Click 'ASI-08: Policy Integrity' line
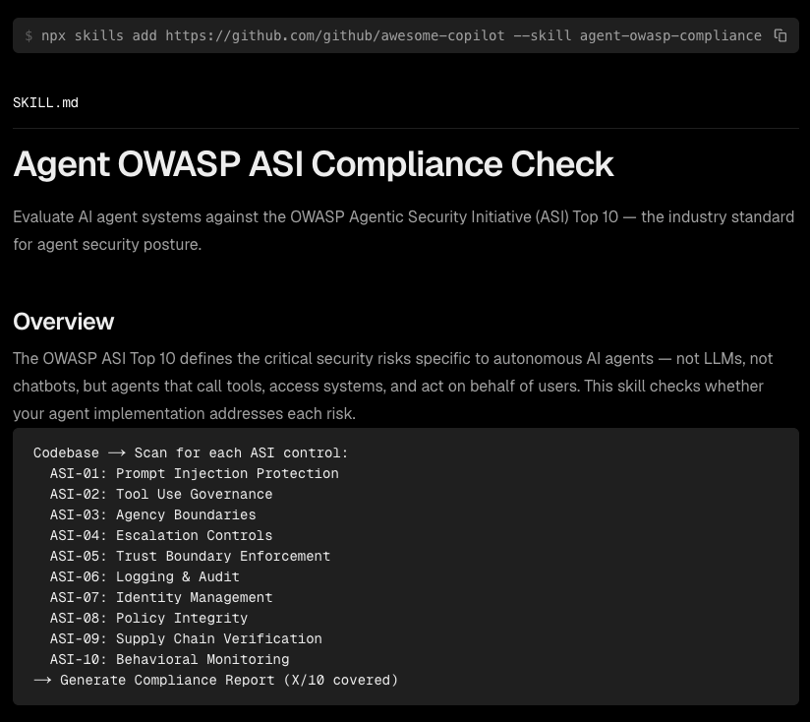The image size is (810, 722). [148, 618]
